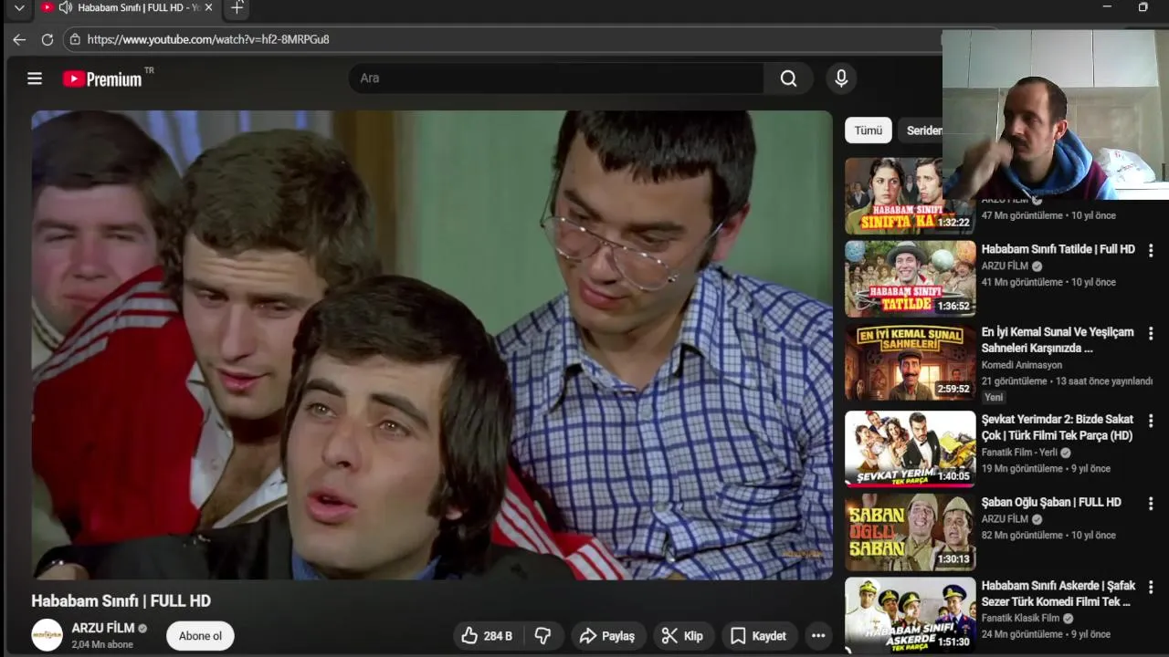Save the video with the Kaydet button
The image size is (1169, 657).
(759, 636)
